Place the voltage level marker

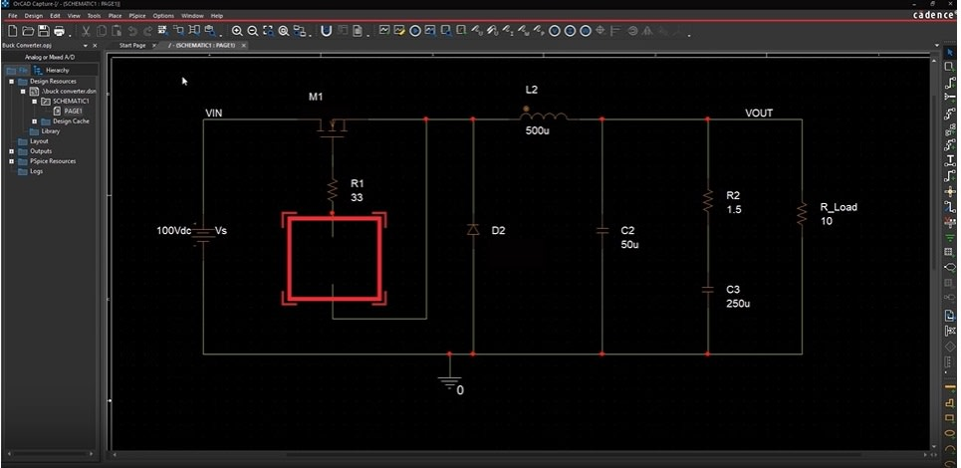point(476,30)
